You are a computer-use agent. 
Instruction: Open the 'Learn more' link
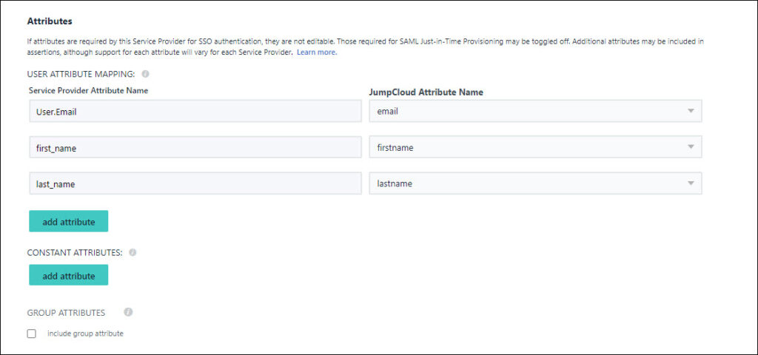point(316,53)
